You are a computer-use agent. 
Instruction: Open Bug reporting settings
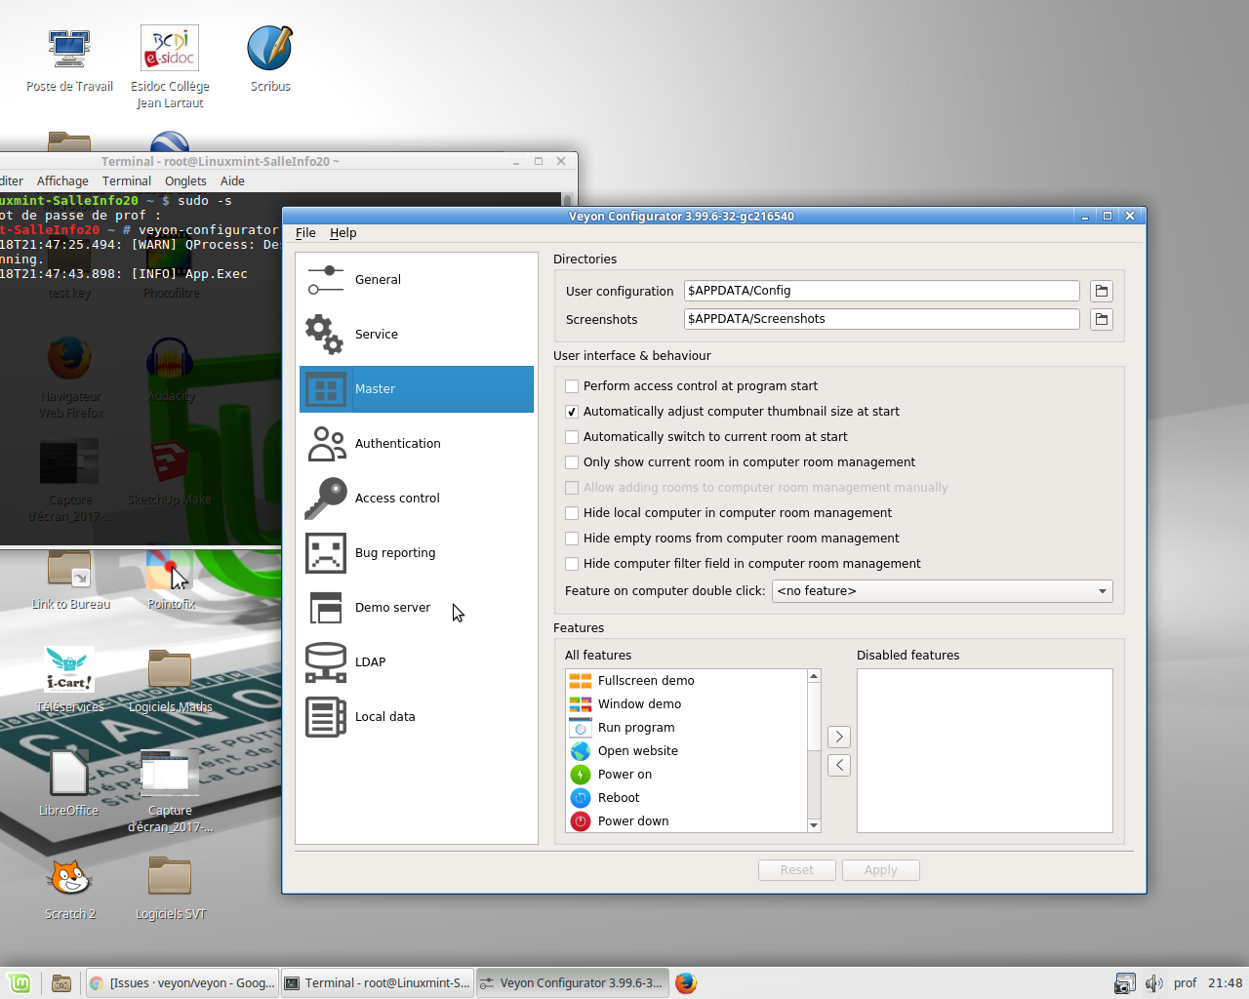(x=325, y=552)
